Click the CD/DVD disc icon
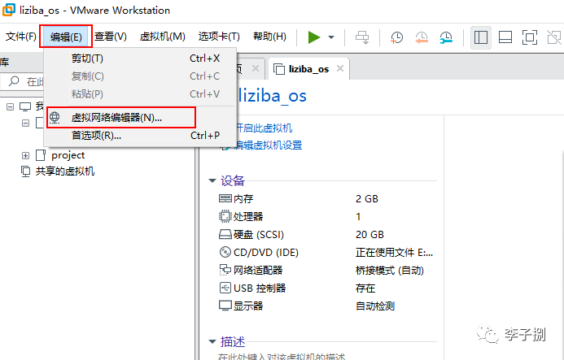 coord(225,252)
